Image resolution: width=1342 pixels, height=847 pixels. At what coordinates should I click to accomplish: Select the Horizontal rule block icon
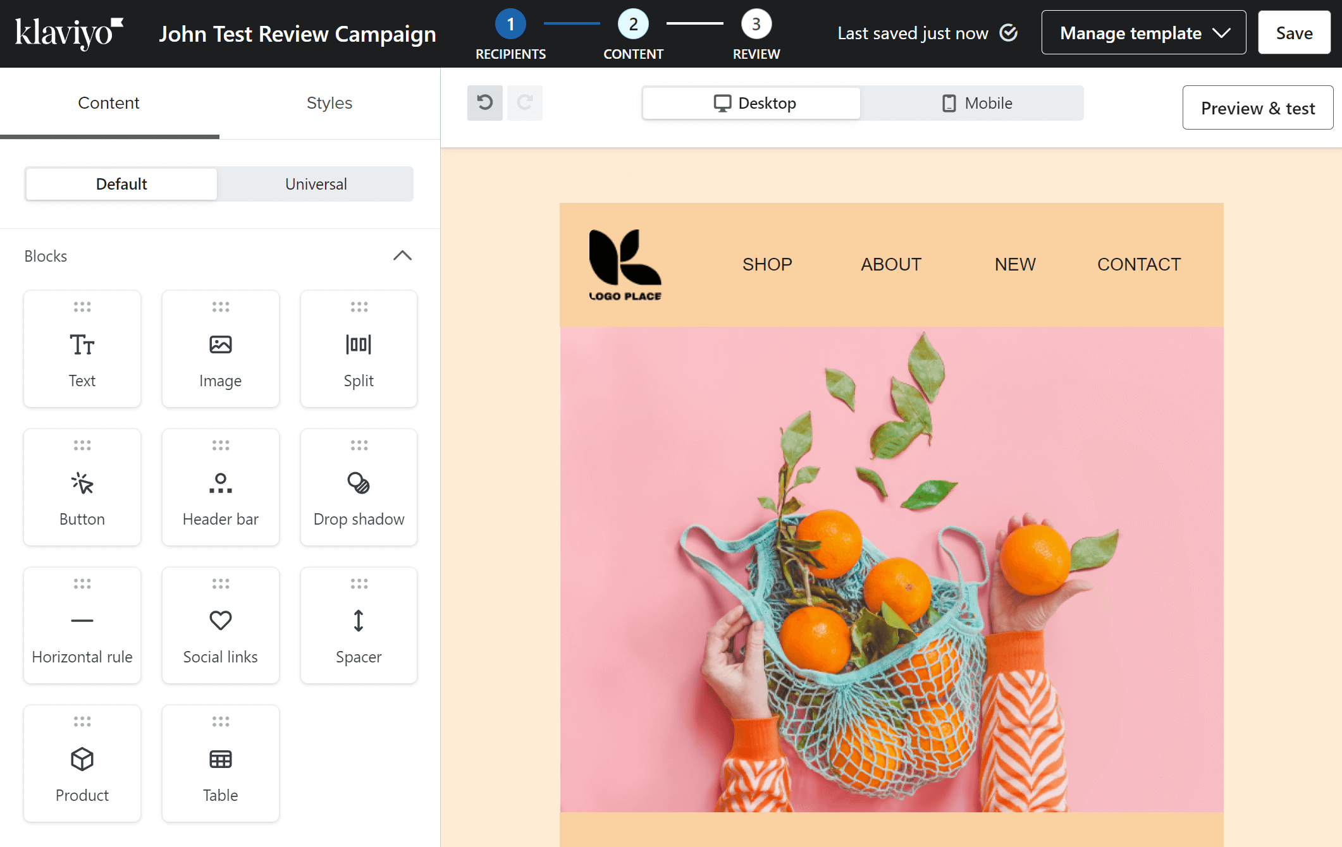(x=82, y=621)
